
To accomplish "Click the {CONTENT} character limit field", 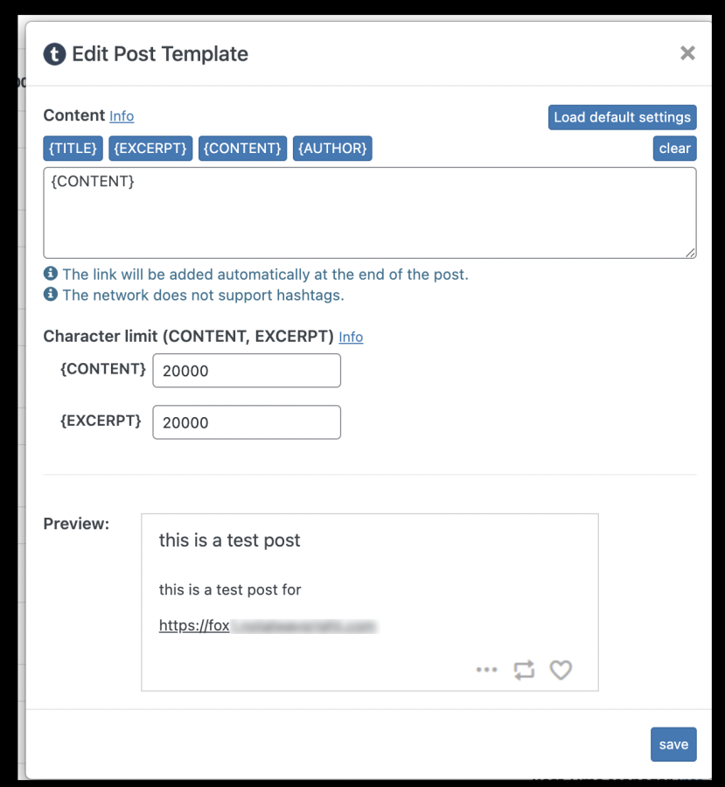I will point(246,371).
